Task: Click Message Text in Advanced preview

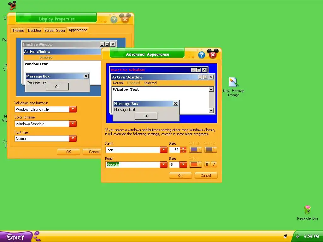Action: click(125, 110)
